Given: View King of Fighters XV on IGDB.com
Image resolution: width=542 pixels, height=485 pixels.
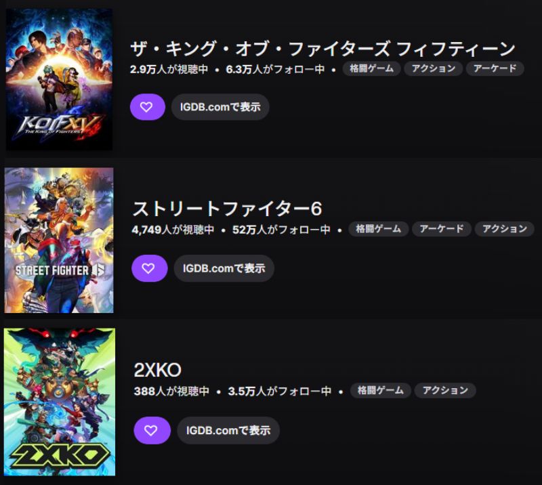Looking at the screenshot, I should click(x=220, y=107).
